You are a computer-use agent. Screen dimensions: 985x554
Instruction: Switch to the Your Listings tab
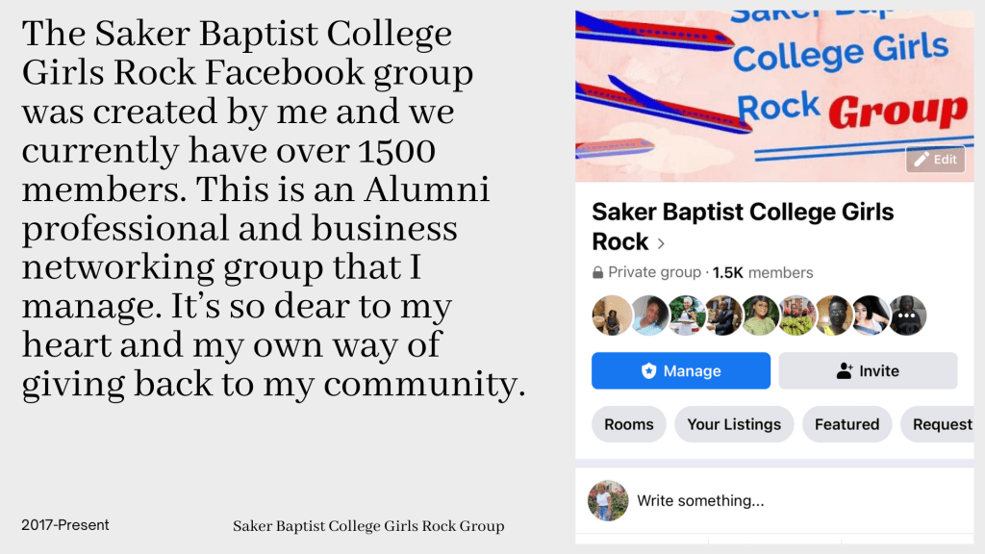tap(734, 424)
